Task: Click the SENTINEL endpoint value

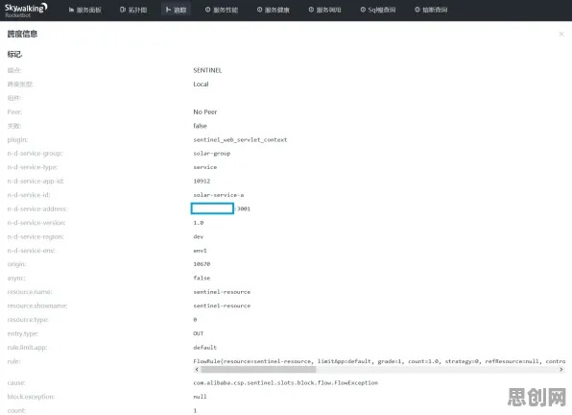Action: (x=207, y=70)
